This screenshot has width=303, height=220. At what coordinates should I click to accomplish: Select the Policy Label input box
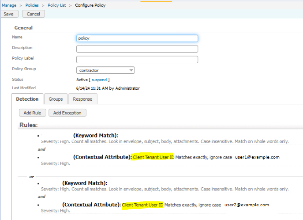pyautogui.click(x=137, y=60)
